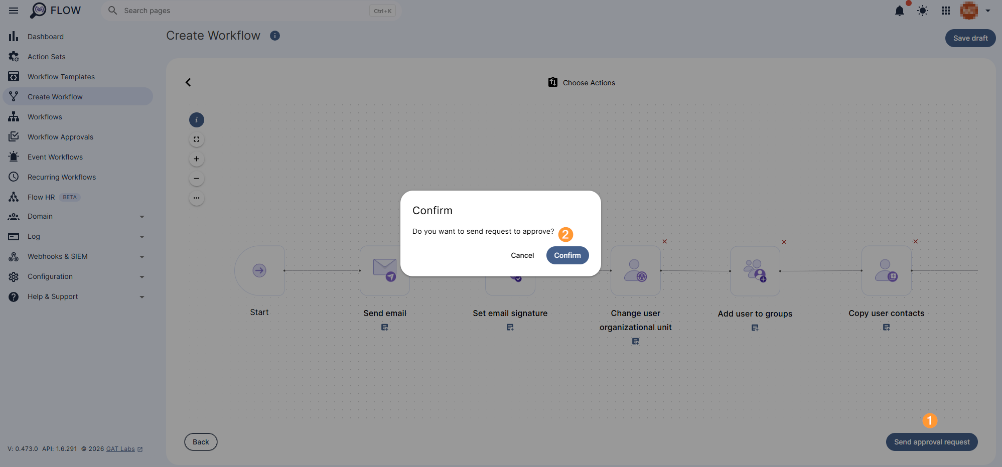
Task: Open the notifications bell
Action: (x=900, y=11)
